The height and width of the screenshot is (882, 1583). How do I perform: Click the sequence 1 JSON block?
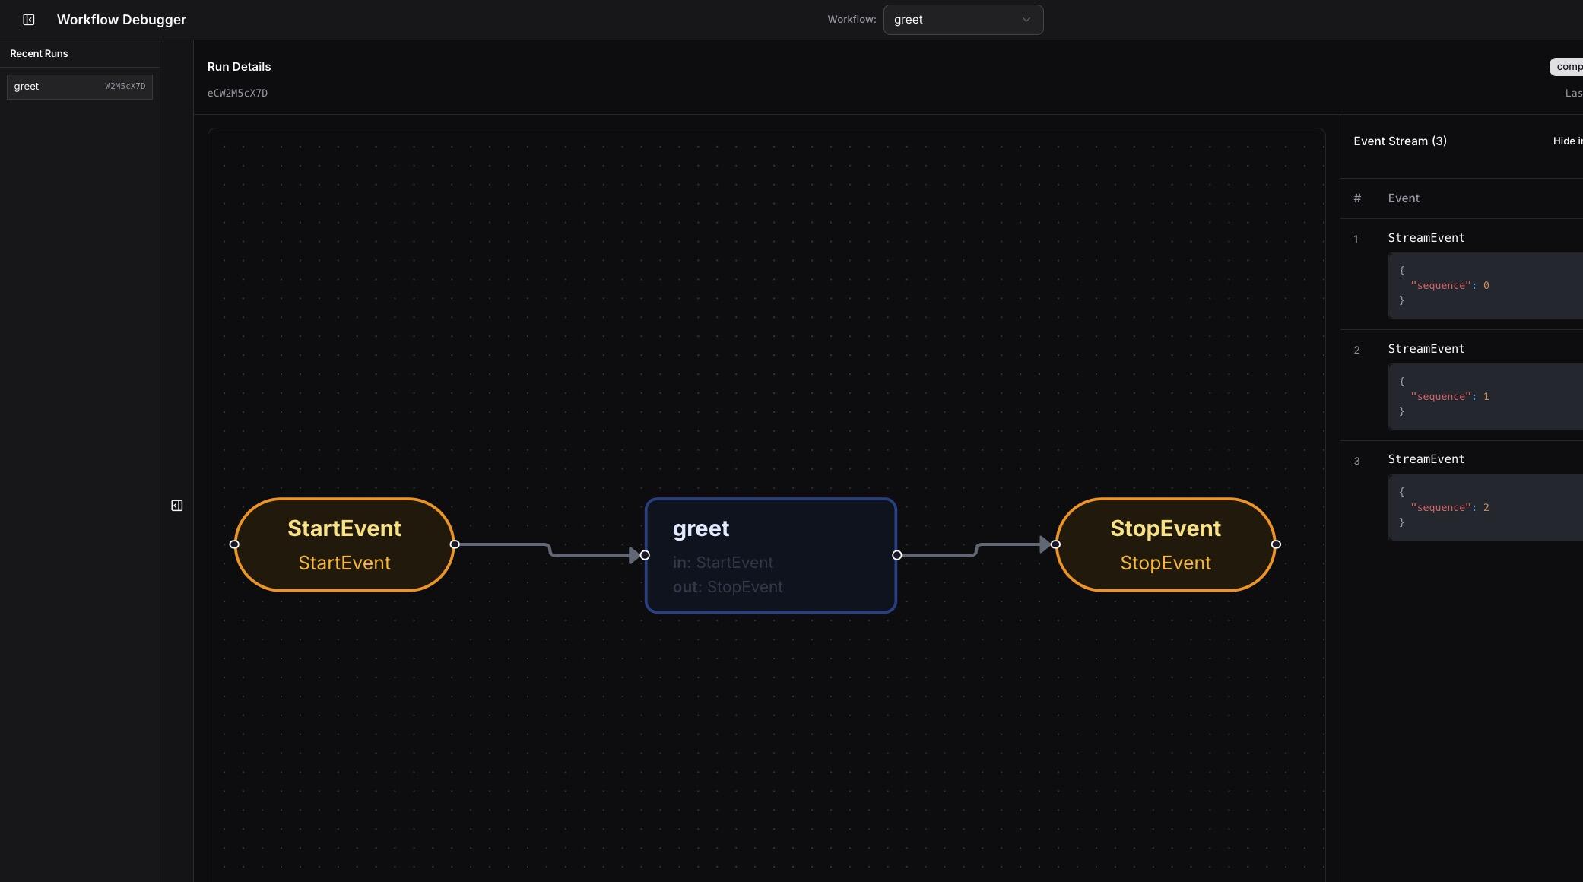tap(1484, 397)
